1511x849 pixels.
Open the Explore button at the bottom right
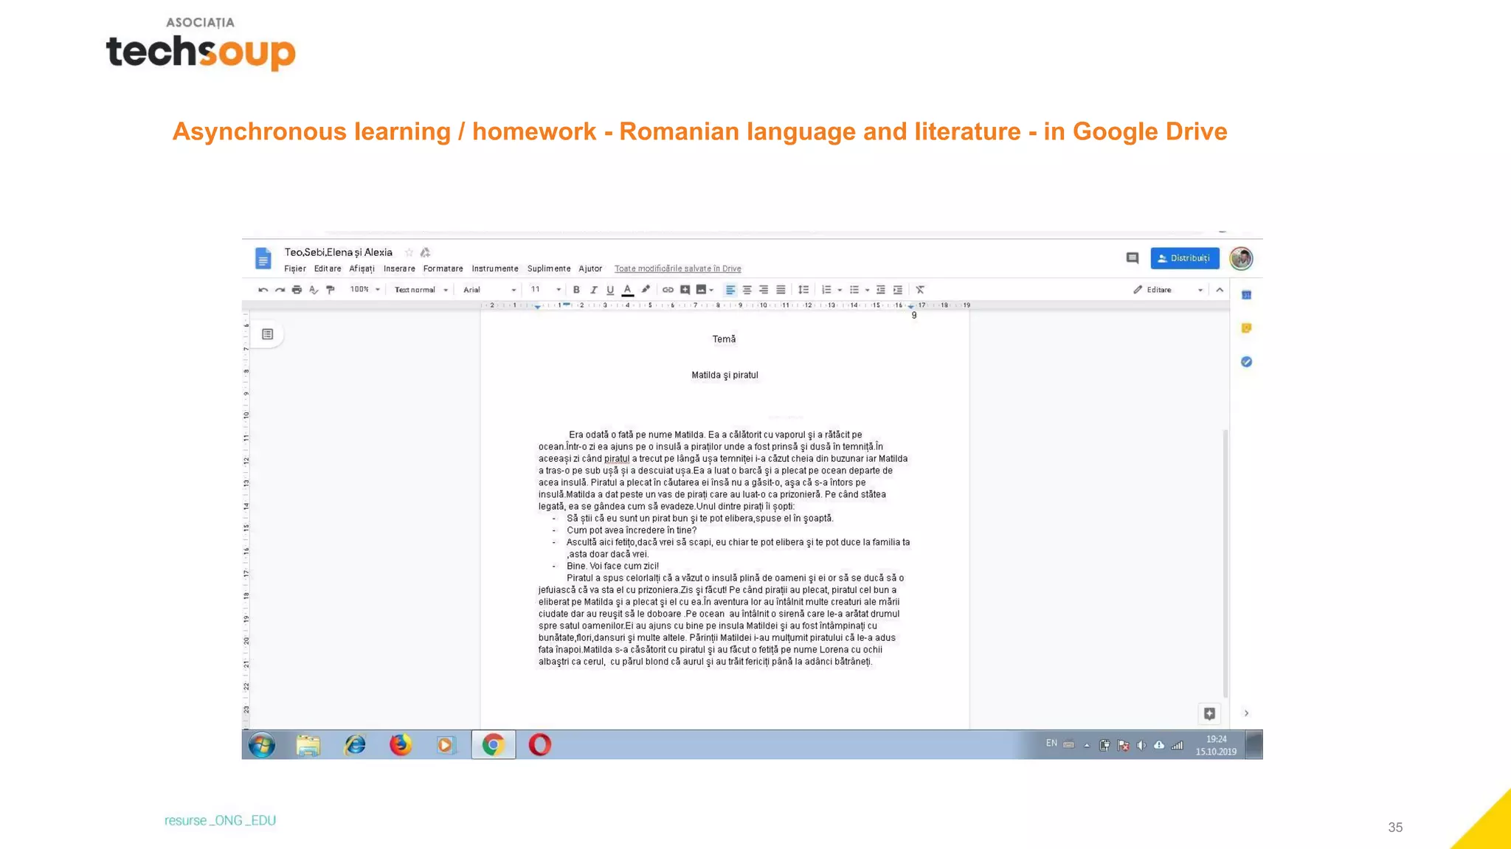pos(1209,713)
